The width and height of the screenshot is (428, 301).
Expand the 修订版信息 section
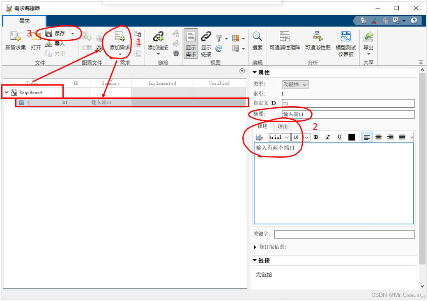click(x=256, y=247)
